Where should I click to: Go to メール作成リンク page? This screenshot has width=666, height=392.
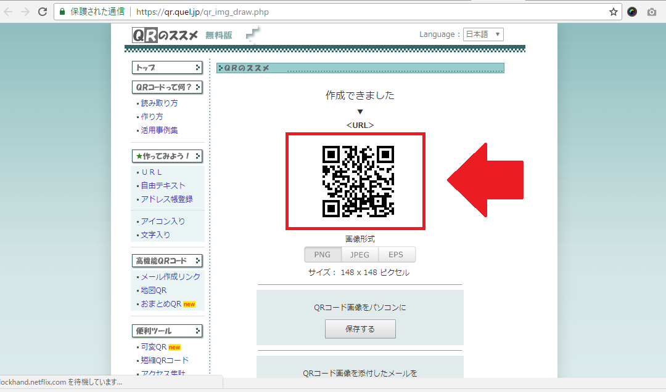[170, 277]
